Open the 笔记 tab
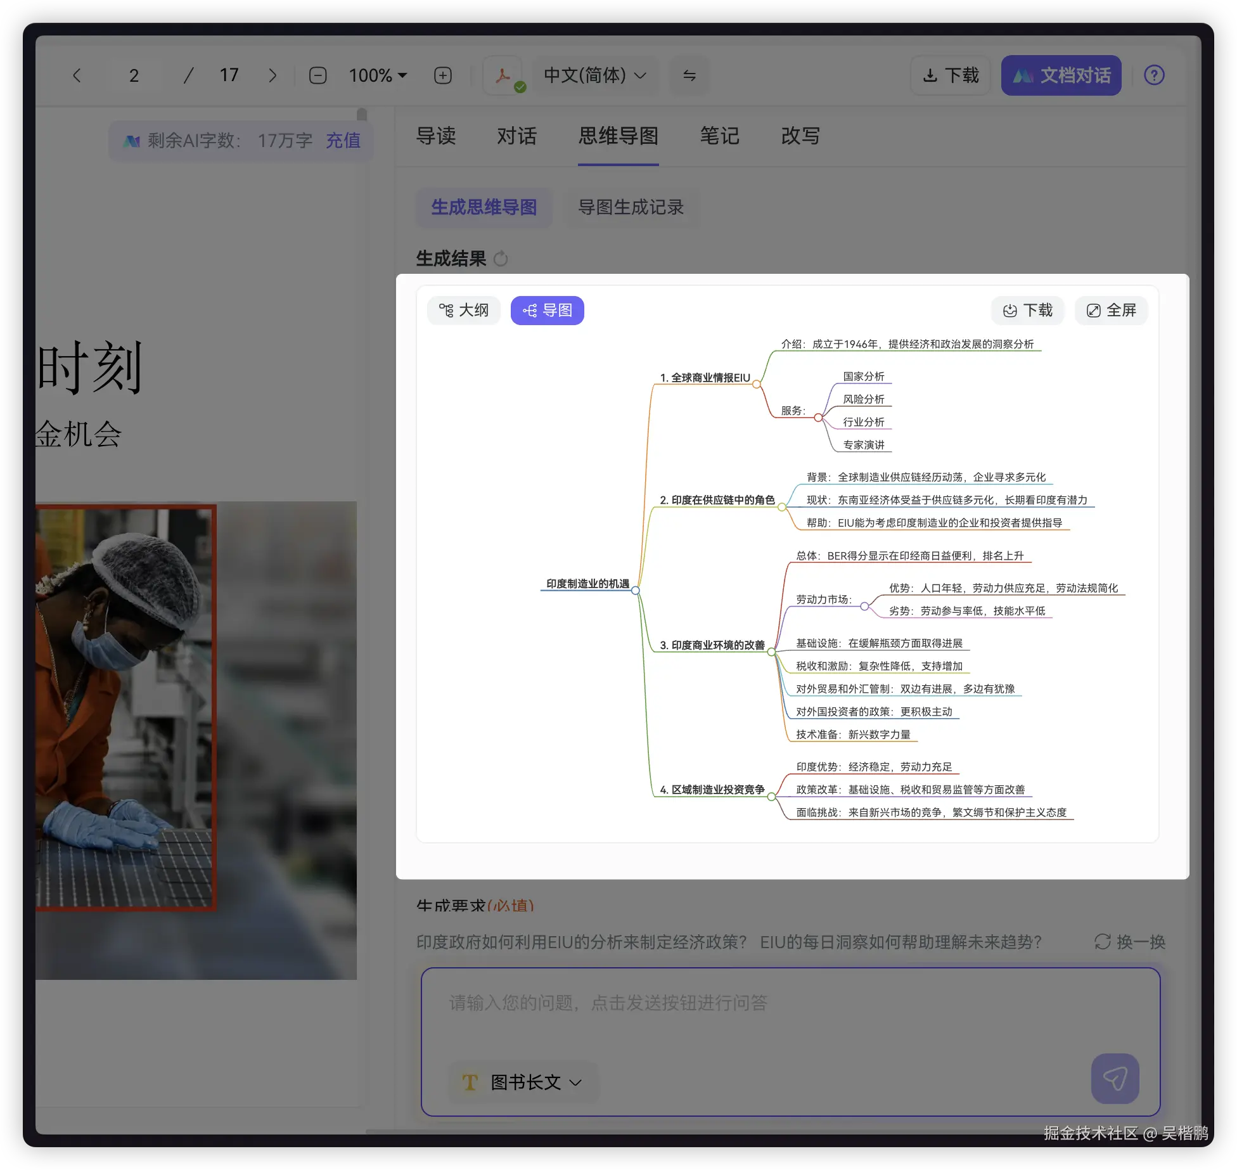The height and width of the screenshot is (1170, 1237). (719, 136)
